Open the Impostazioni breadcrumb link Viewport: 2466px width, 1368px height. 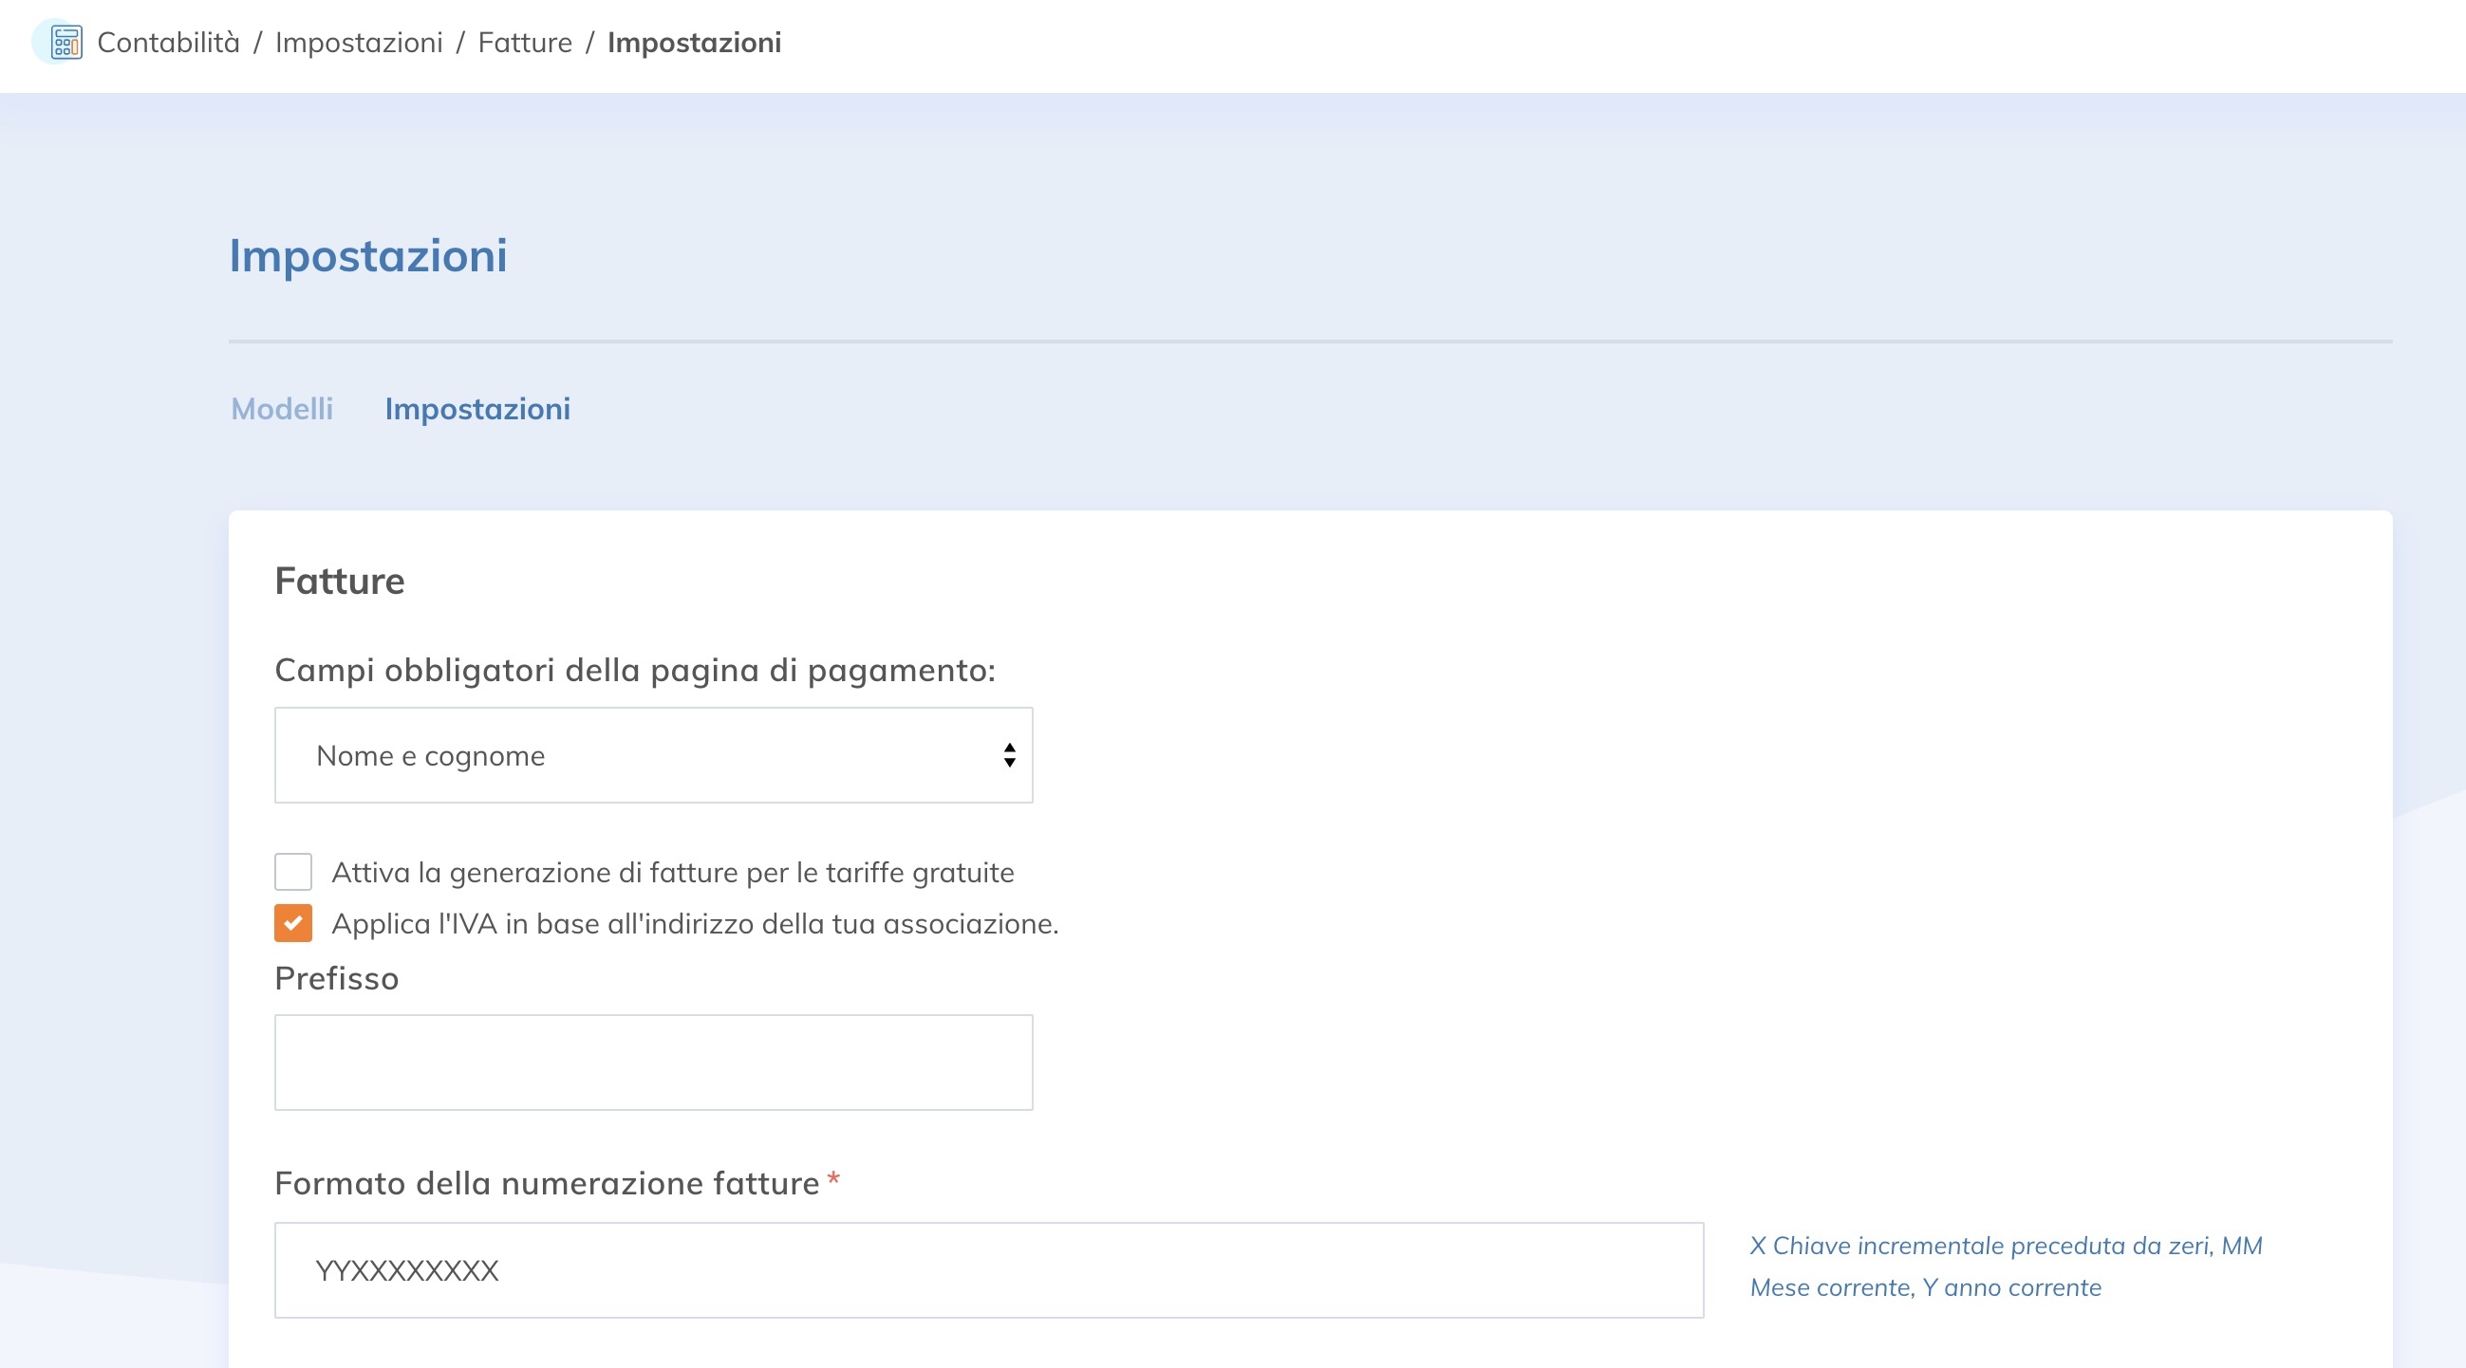[x=360, y=43]
